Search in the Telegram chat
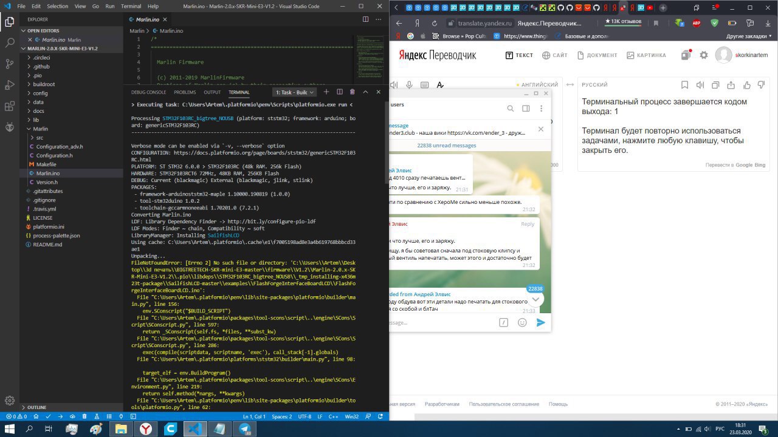The width and height of the screenshot is (778, 437). click(511, 109)
